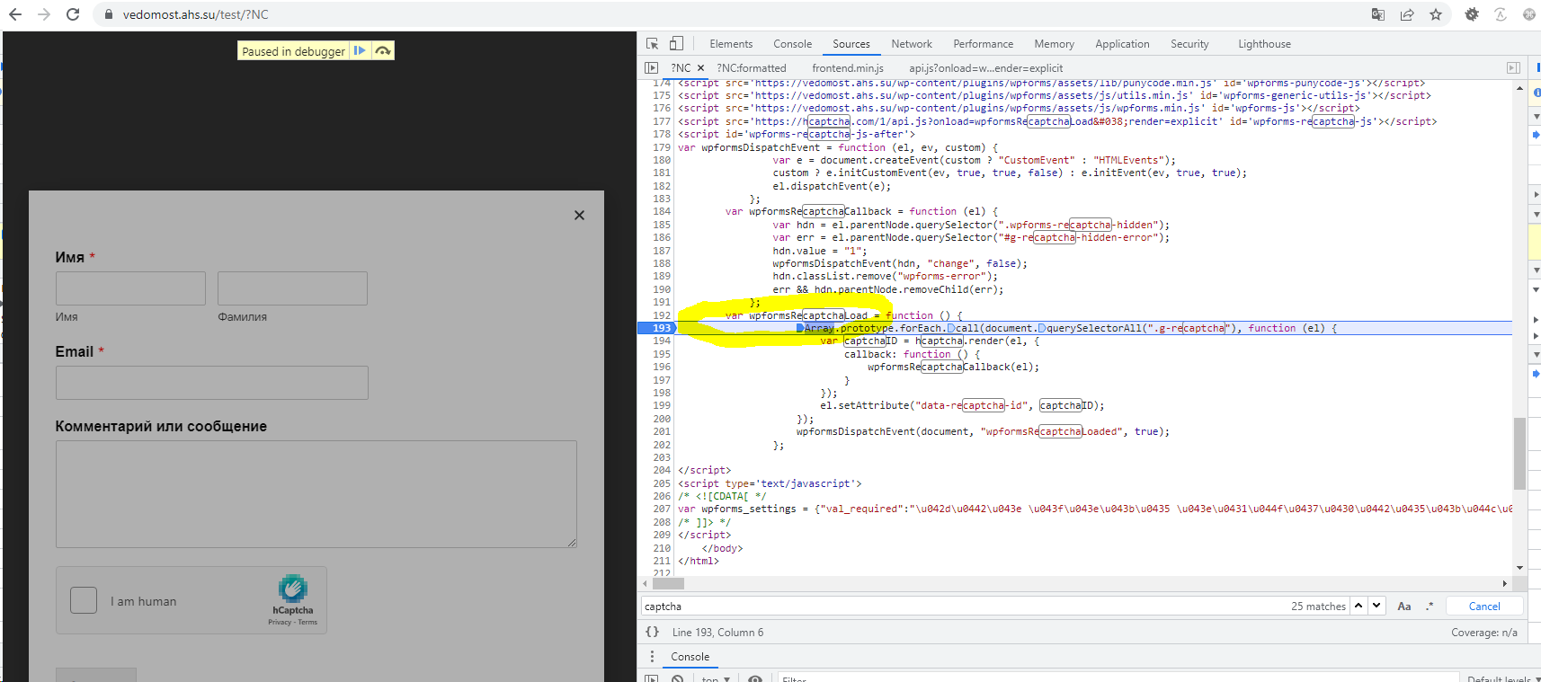Switch to the Elements panel
This screenshot has height=682, width=1541.
click(x=731, y=44)
